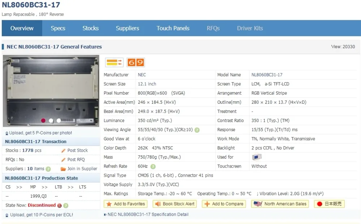This screenshot has height=224, width=361.
Task: Open the Overview tab
Action: tap(22, 28)
